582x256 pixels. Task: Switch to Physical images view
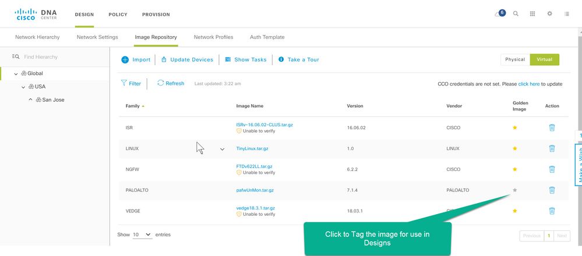(x=515, y=60)
